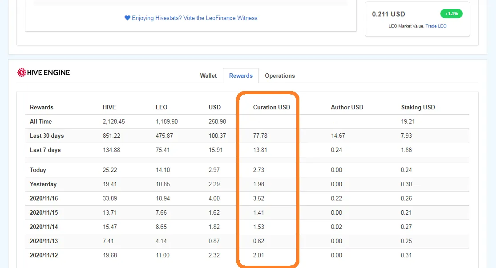Click the 2020/11/16 curation value 3.52
Viewport: 496px width, 268px height.
tap(258, 199)
